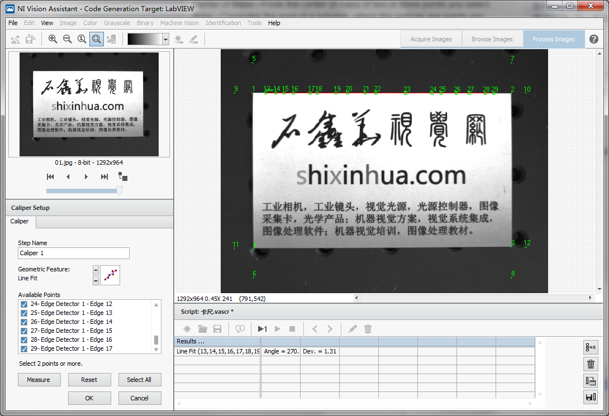This screenshot has width=609, height=416.
Task: Click the Step Name input field
Action: [x=74, y=254]
